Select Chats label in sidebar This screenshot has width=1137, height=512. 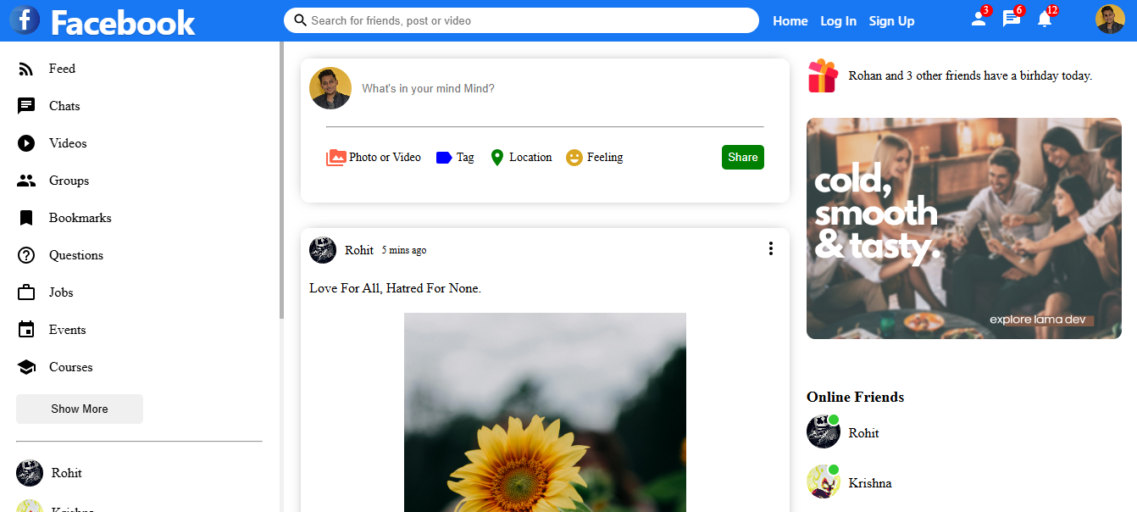tap(64, 106)
